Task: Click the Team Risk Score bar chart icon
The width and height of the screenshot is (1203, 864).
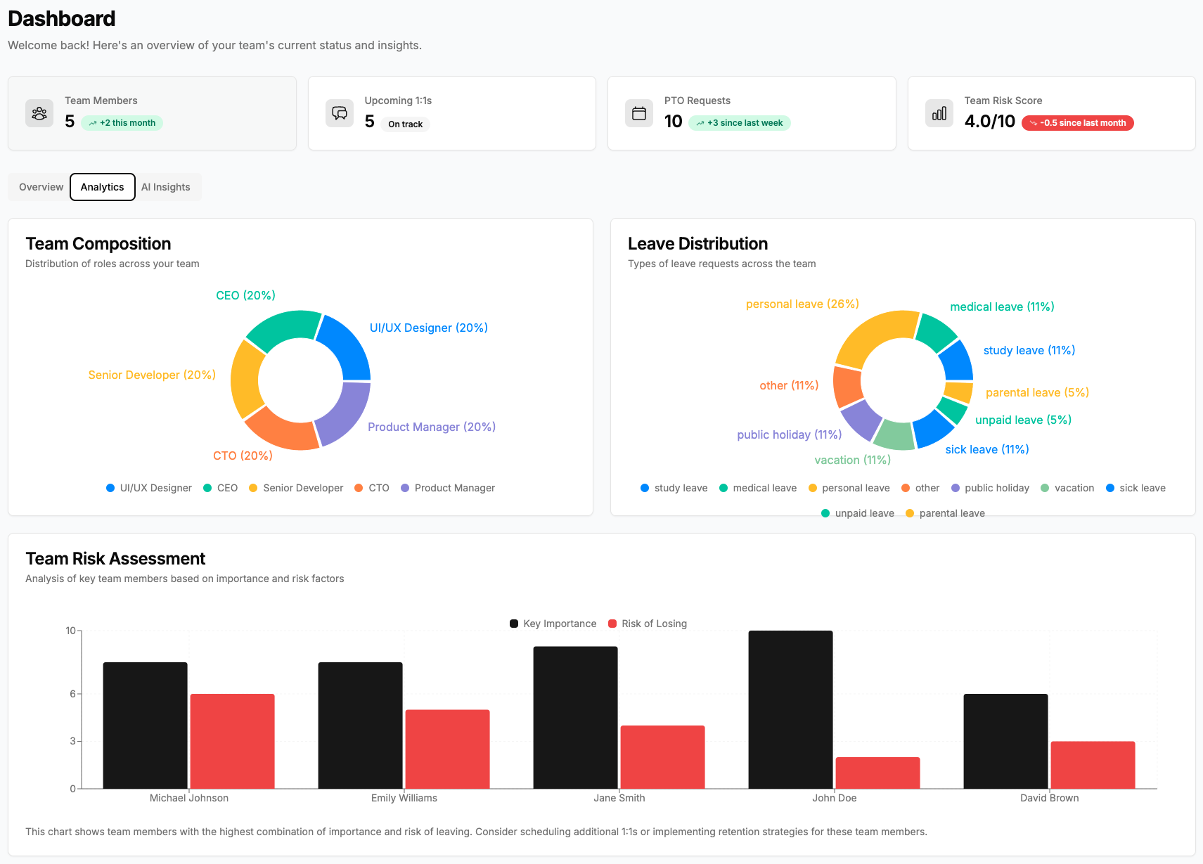Action: (939, 112)
